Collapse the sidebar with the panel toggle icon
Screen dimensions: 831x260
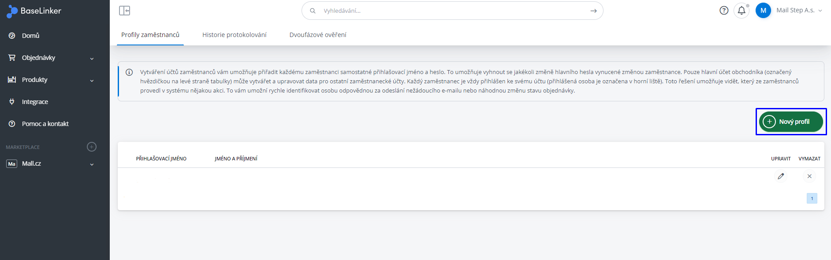coord(124,11)
